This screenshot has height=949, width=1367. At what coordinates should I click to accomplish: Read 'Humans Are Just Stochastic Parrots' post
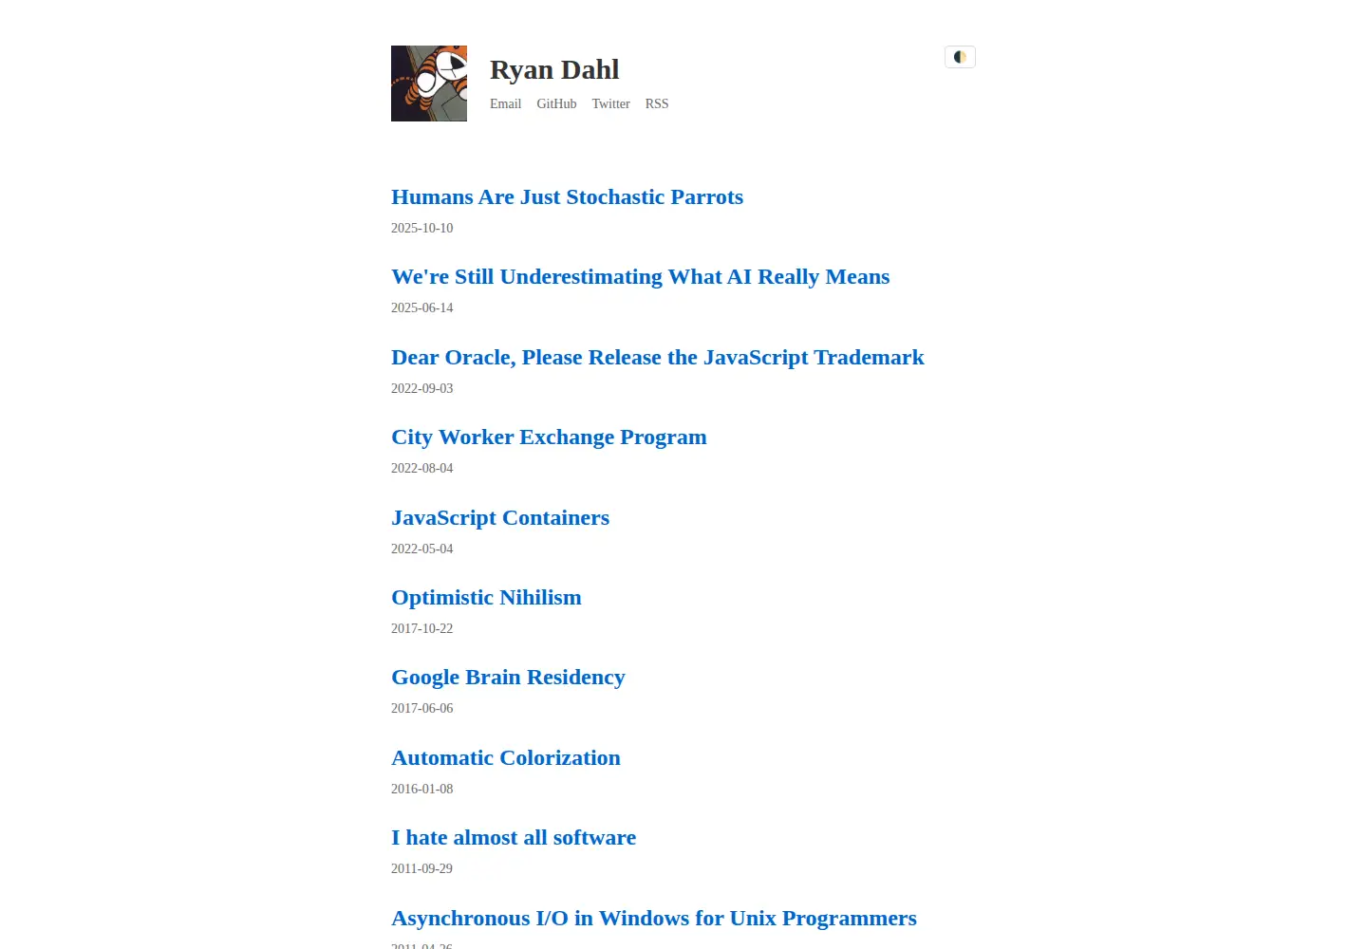coord(567,196)
